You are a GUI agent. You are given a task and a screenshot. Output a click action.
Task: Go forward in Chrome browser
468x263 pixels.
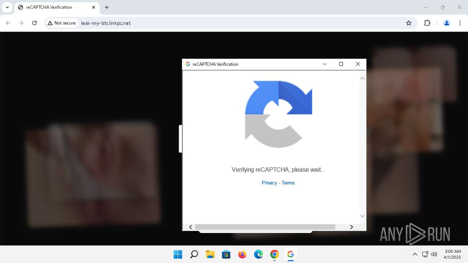coord(21,23)
